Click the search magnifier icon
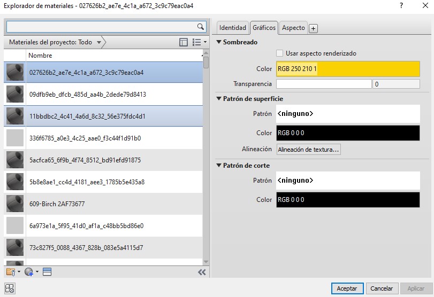This screenshot has height=297, width=434. (x=201, y=27)
